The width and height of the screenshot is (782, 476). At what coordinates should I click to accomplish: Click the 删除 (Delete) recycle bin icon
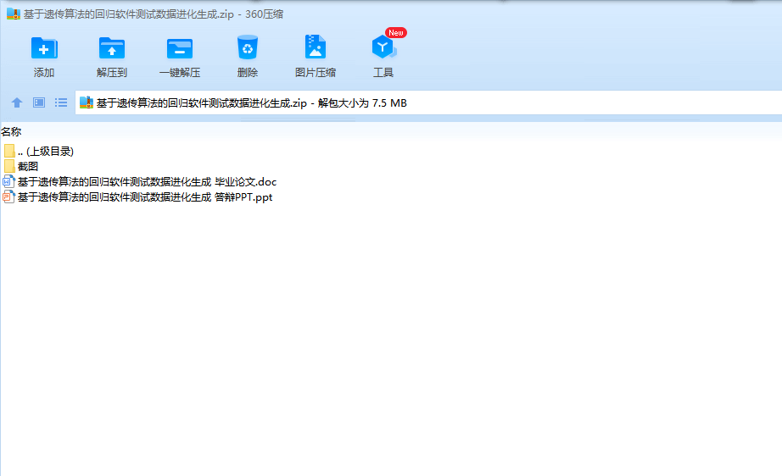pos(248,47)
